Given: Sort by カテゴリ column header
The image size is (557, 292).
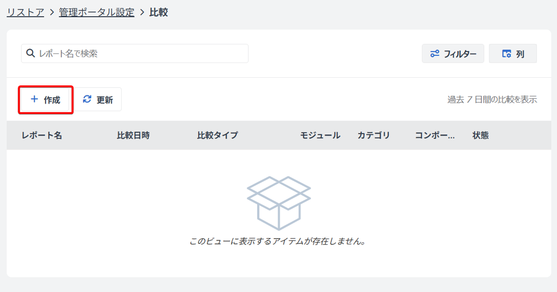Looking at the screenshot, I should point(373,135).
